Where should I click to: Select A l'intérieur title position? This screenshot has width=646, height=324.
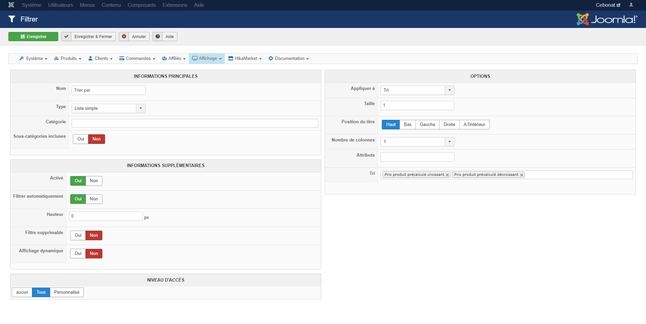pos(474,125)
